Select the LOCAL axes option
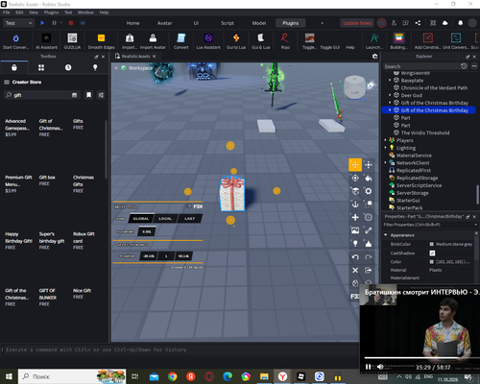 165,219
